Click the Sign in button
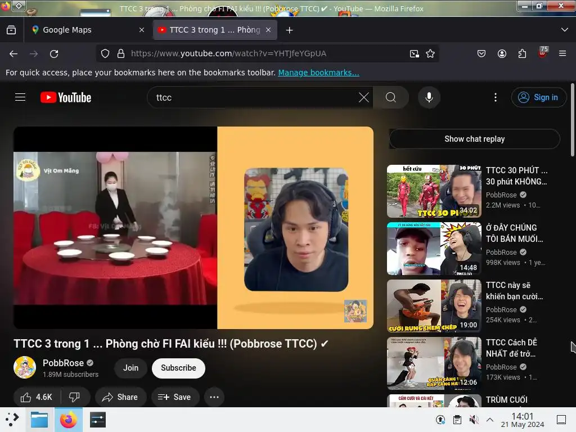The height and width of the screenshot is (432, 576). pos(539,97)
